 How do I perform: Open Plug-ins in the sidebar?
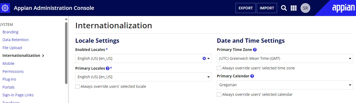(x=9, y=79)
